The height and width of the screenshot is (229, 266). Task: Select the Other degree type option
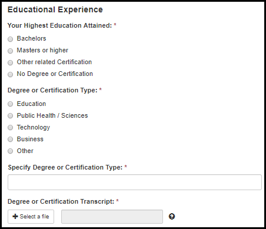click(10, 151)
